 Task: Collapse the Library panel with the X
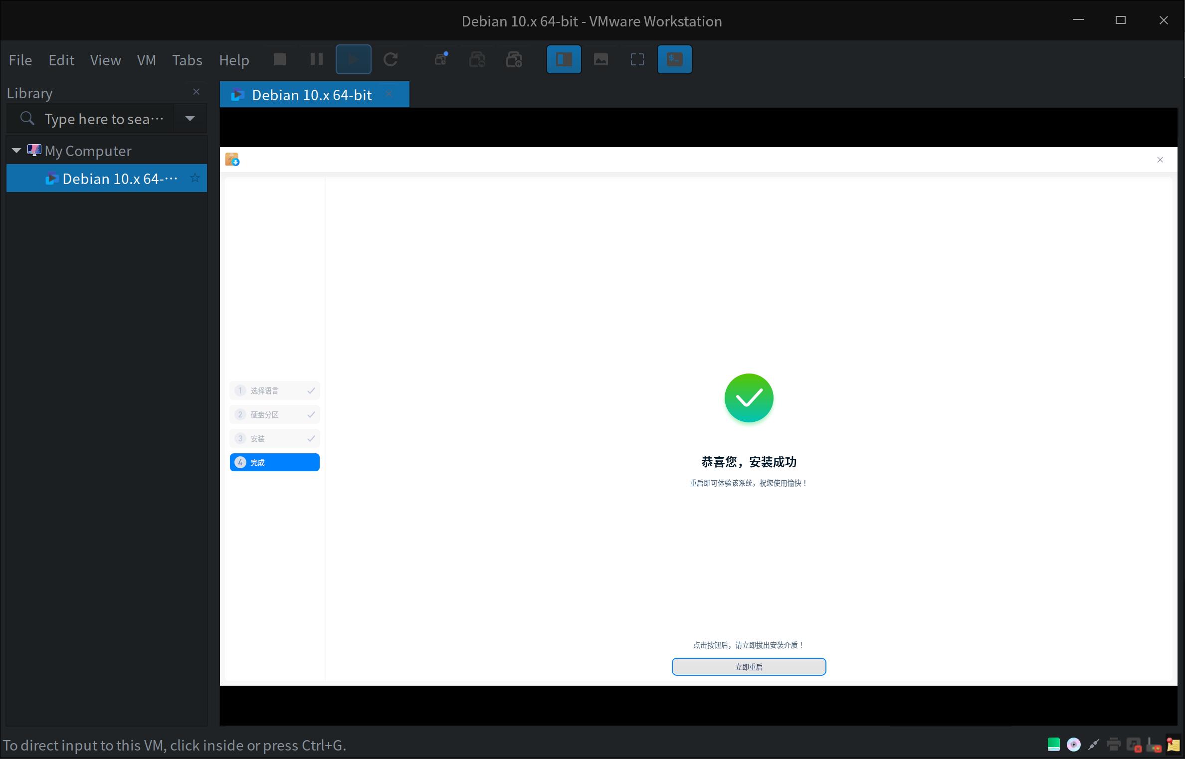[x=196, y=91]
